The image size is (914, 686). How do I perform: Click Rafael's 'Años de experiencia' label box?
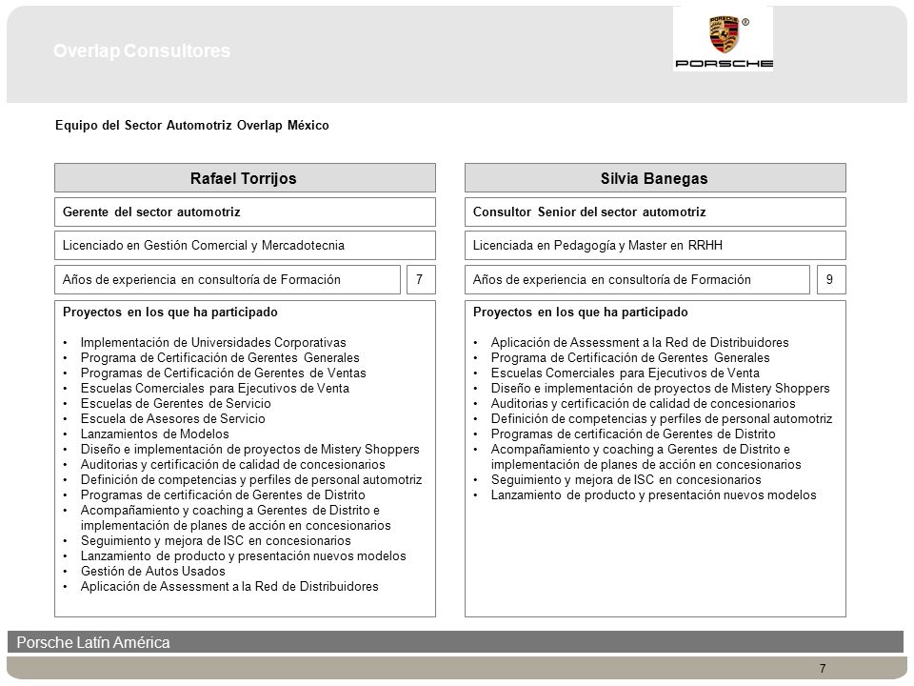tap(228, 279)
